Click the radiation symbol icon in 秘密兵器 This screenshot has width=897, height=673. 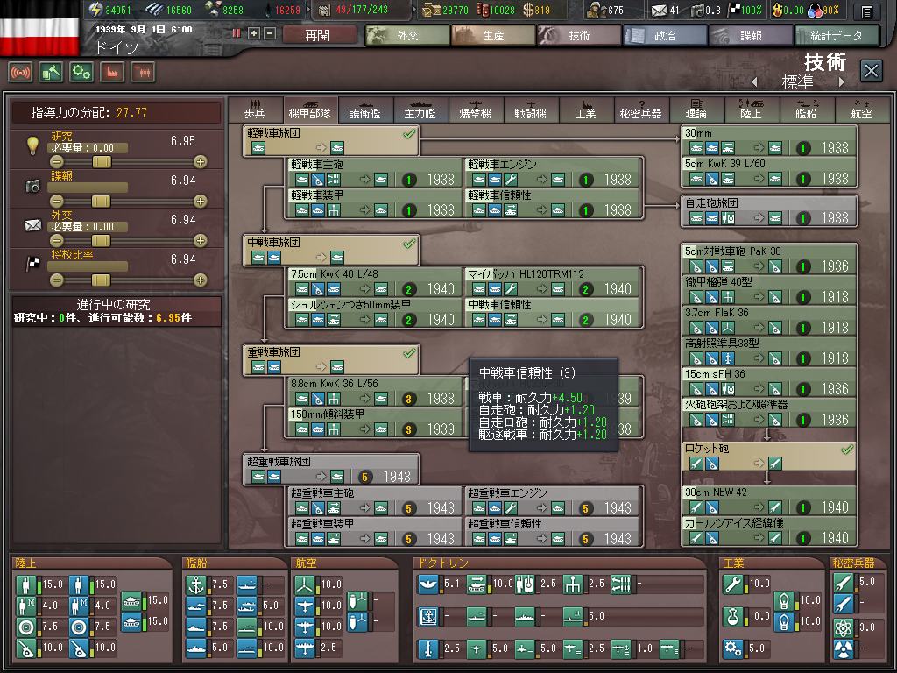[x=844, y=648]
